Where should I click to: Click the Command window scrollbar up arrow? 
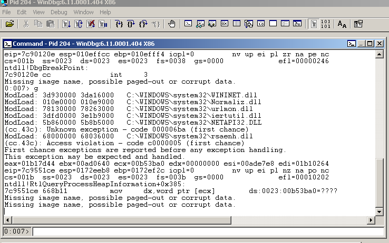tap(379, 53)
